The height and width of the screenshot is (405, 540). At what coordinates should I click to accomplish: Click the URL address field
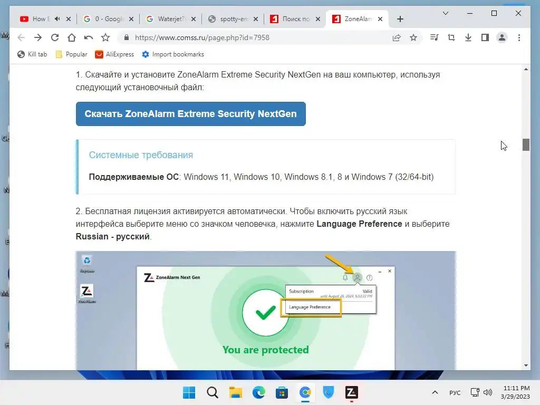(x=255, y=37)
